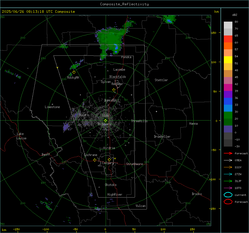Screen dimensions: 249x233
Task: Click the Sylvan label
Action: click(106, 82)
